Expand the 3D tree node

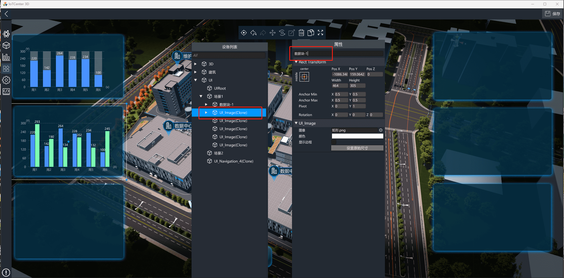pos(196,64)
